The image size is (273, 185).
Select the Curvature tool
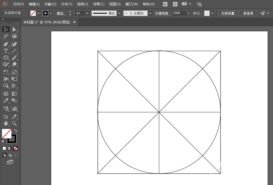tap(14, 44)
